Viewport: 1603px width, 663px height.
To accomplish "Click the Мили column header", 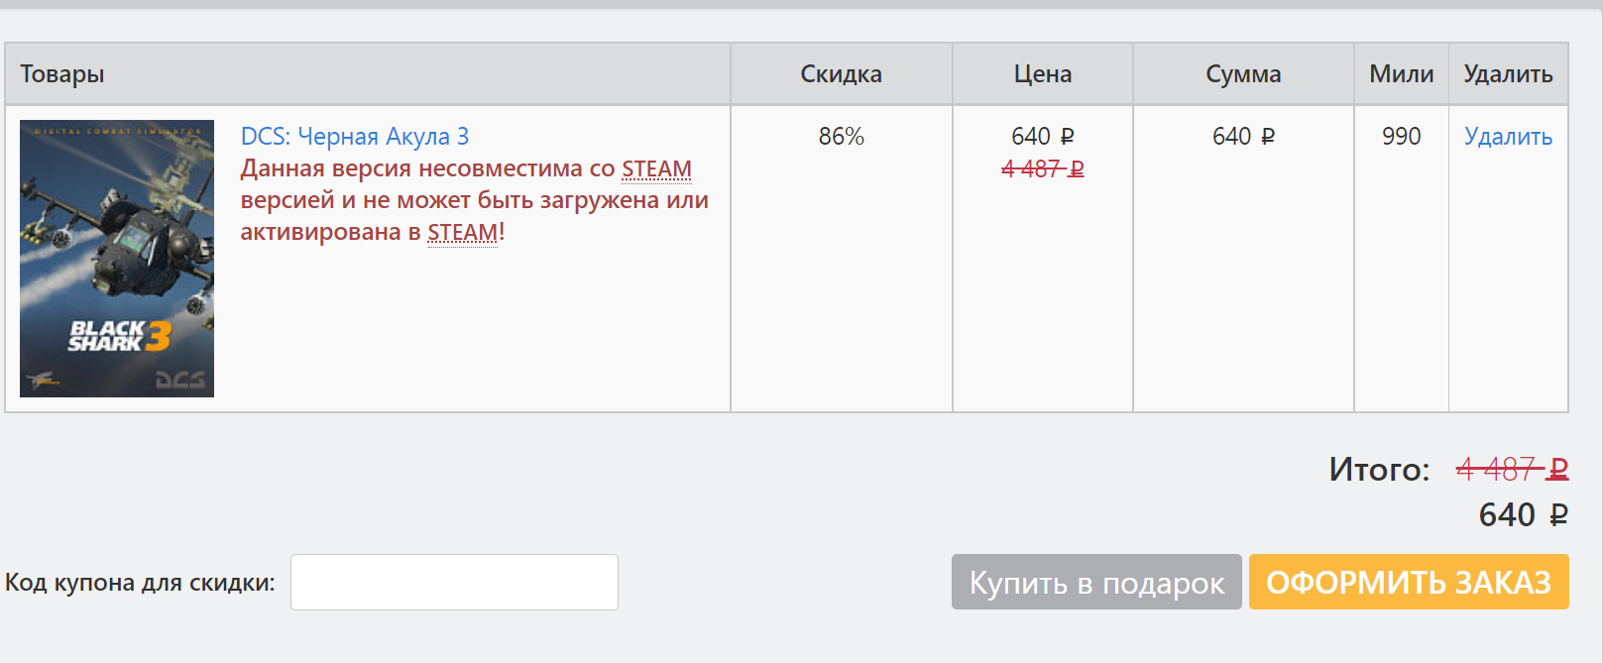I will point(1402,74).
